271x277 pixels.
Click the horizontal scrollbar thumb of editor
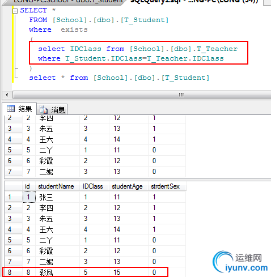142,95
